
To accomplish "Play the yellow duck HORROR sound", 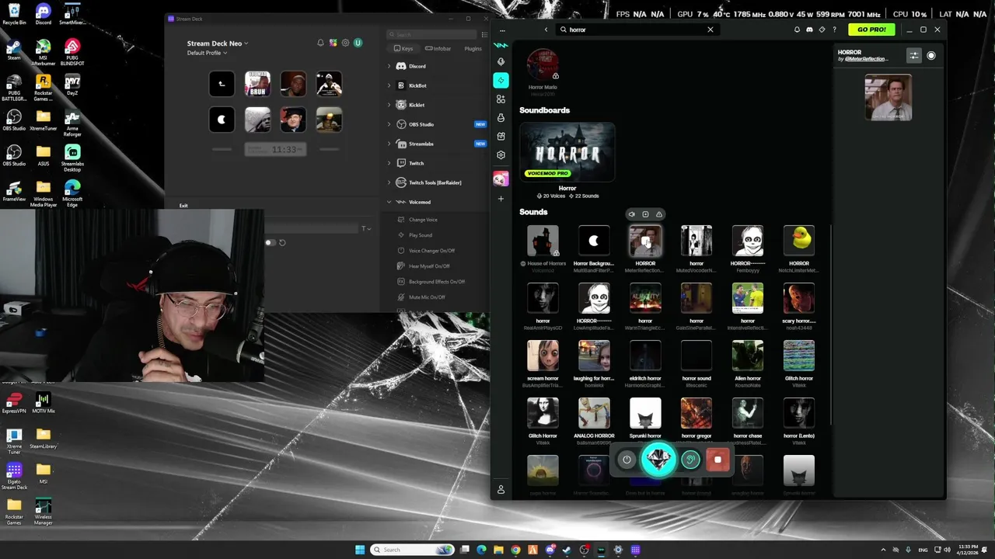I will [x=798, y=241].
